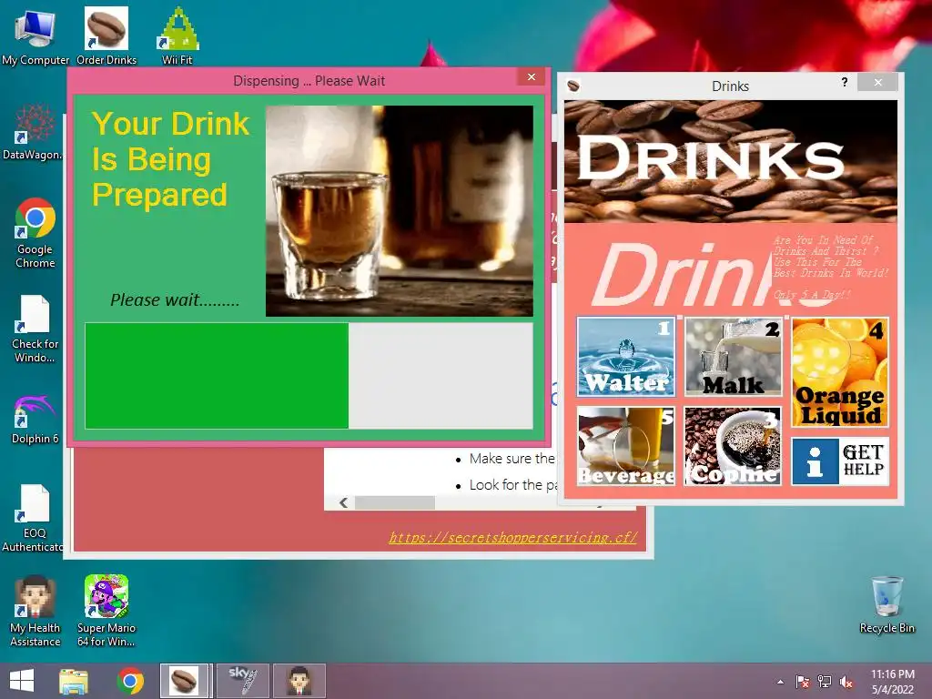
Task: Open File Explorer from the taskbar
Action: (74, 681)
